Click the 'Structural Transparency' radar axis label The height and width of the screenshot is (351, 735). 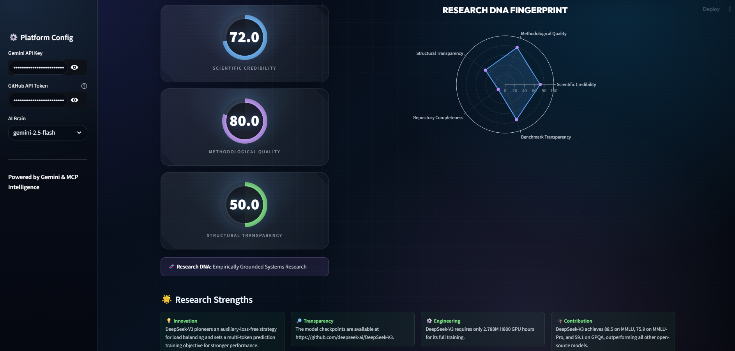click(440, 53)
